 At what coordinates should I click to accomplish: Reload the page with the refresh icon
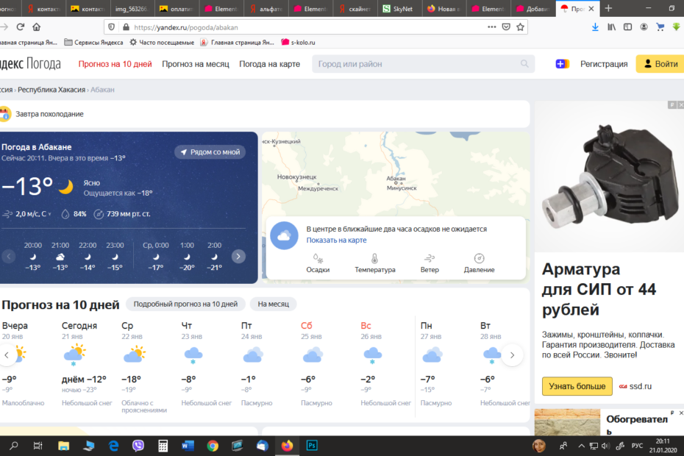20,27
